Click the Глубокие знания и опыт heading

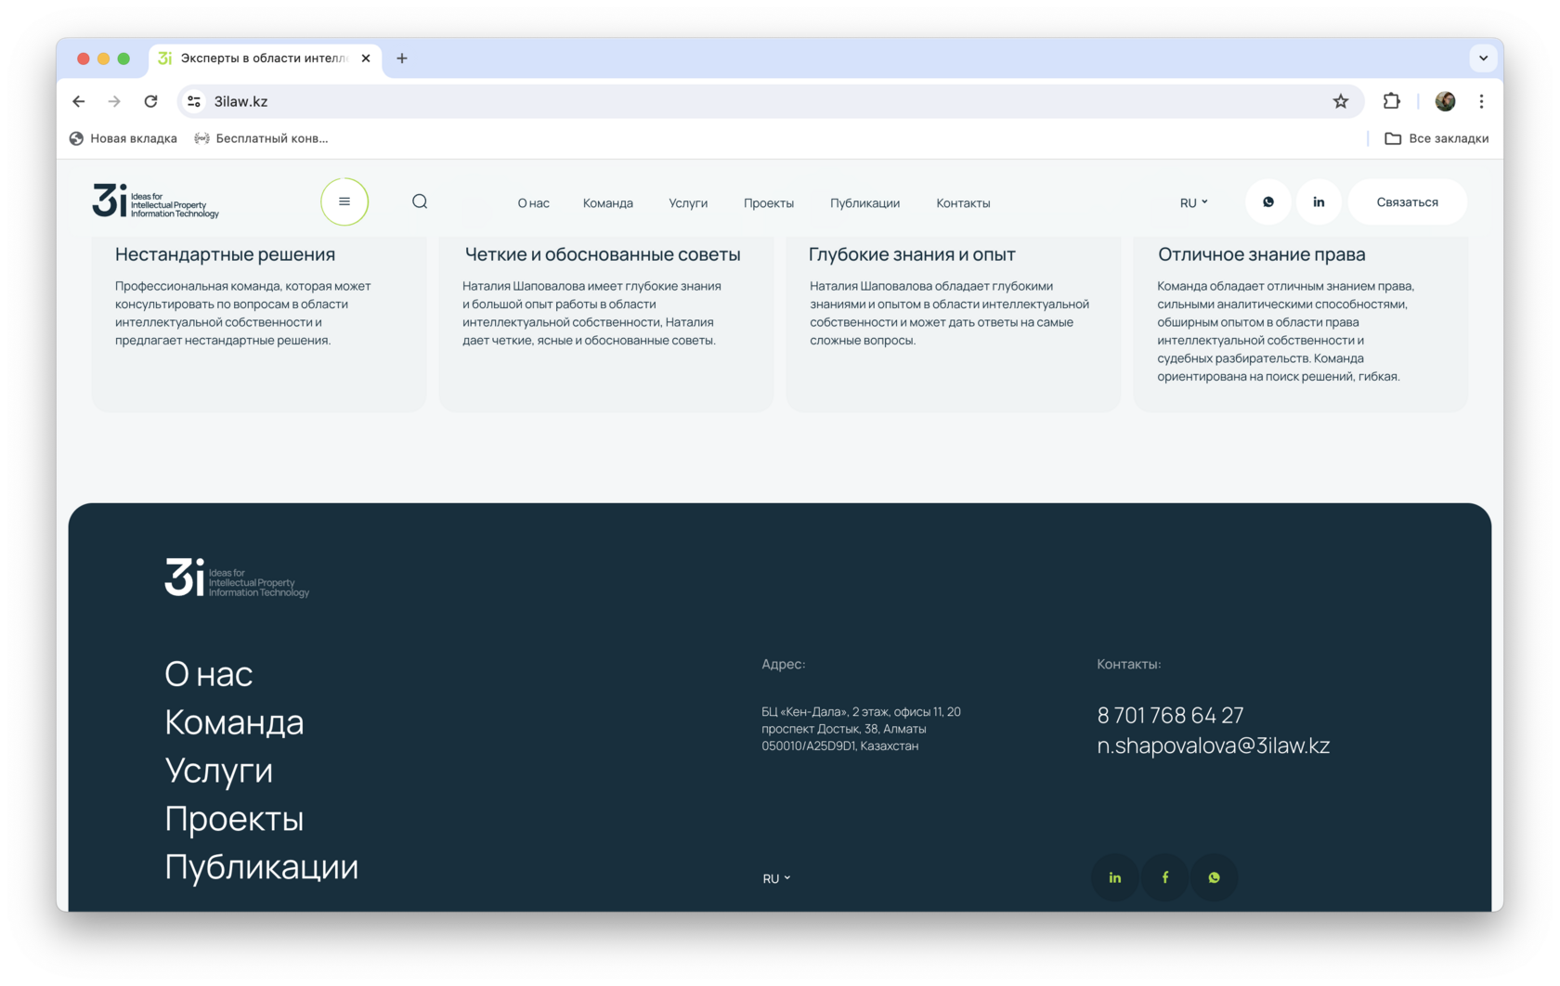[912, 254]
